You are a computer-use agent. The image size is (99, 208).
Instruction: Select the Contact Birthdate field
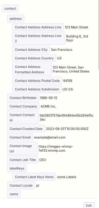pyautogui.click(x=23, y=98)
